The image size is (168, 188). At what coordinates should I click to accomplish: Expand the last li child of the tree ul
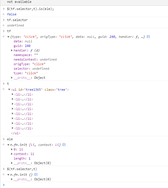[x=12, y=128]
